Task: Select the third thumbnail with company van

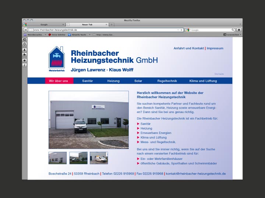Action: (99, 158)
